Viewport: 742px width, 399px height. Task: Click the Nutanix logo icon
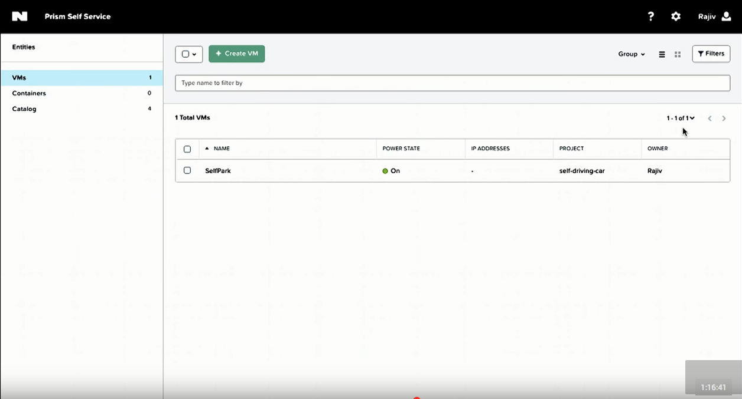pyautogui.click(x=19, y=17)
